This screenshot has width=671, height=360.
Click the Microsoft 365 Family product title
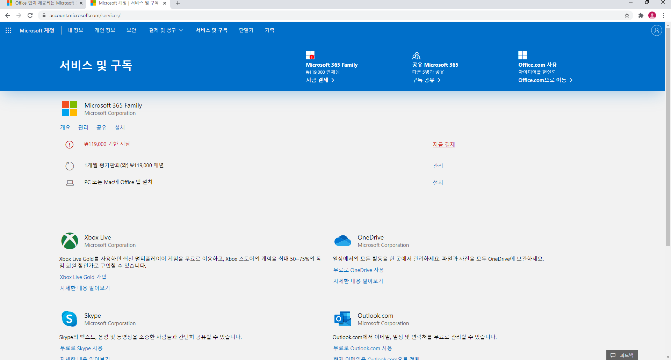pyautogui.click(x=113, y=105)
